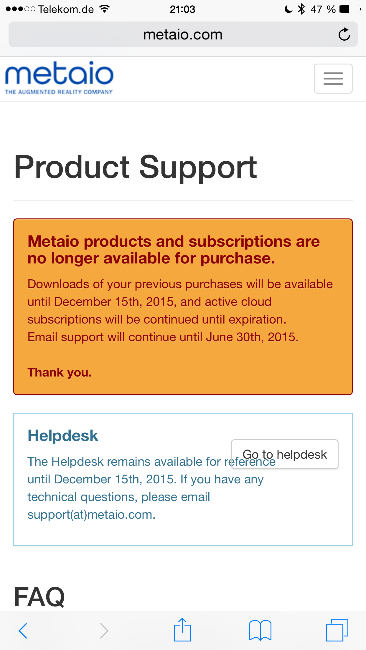Click the Go to helpdesk button
The image size is (366, 650).
(x=285, y=454)
